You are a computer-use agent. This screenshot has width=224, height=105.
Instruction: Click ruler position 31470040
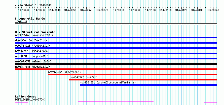point(54,10)
